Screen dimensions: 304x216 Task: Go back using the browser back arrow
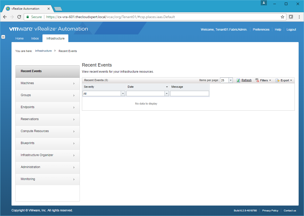tap(5, 17)
